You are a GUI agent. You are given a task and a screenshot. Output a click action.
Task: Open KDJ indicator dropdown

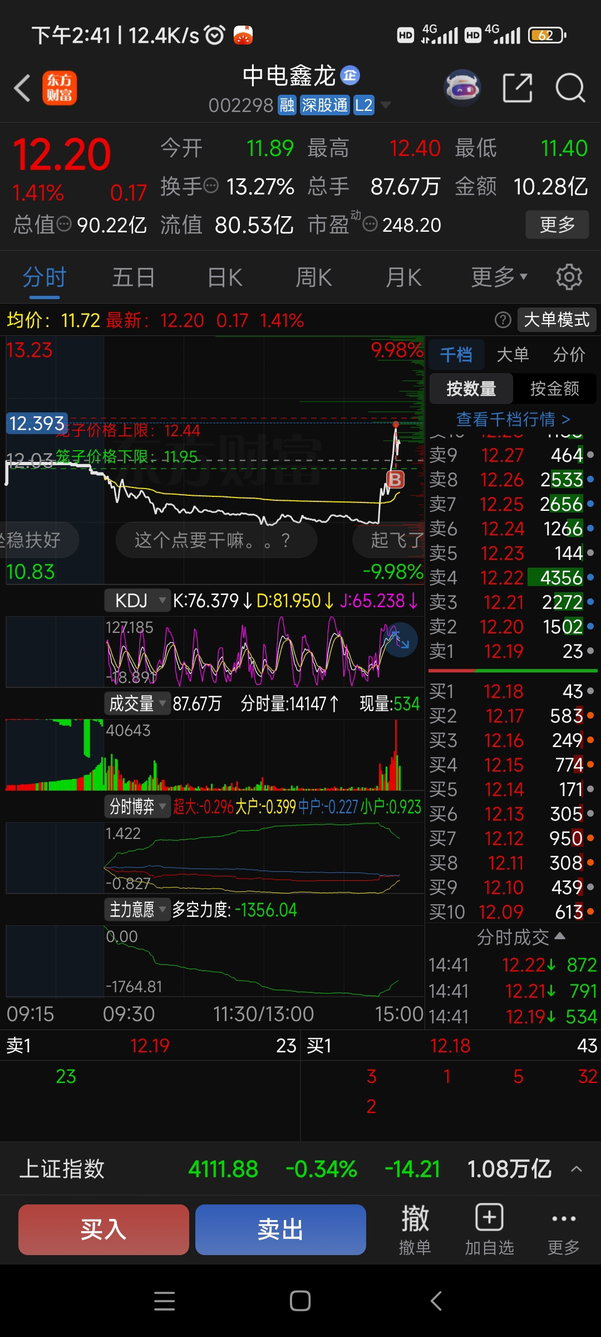[x=137, y=601]
